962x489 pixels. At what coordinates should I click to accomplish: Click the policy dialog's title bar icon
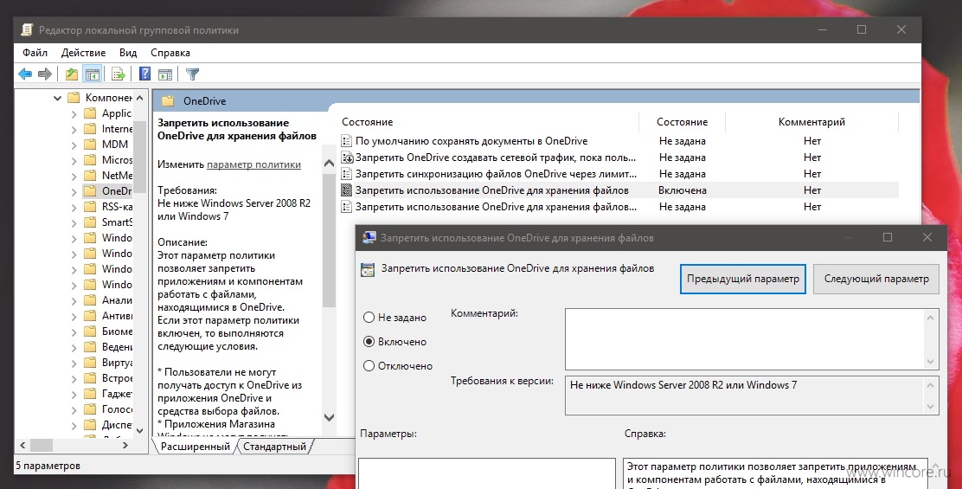[x=369, y=238]
